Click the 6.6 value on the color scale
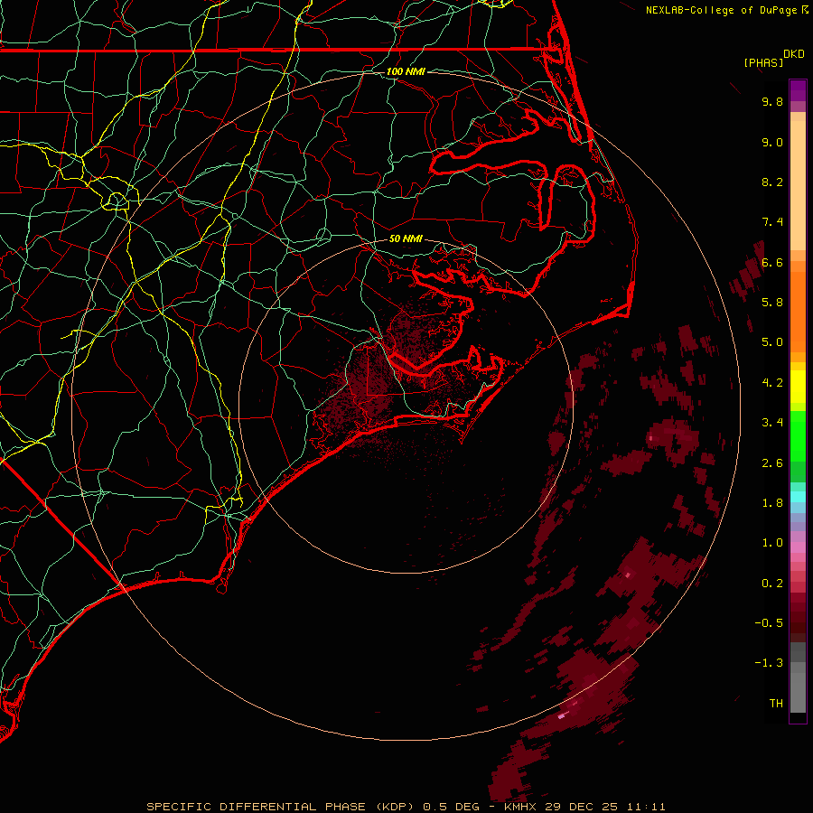This screenshot has height=813, width=813. tap(772, 262)
